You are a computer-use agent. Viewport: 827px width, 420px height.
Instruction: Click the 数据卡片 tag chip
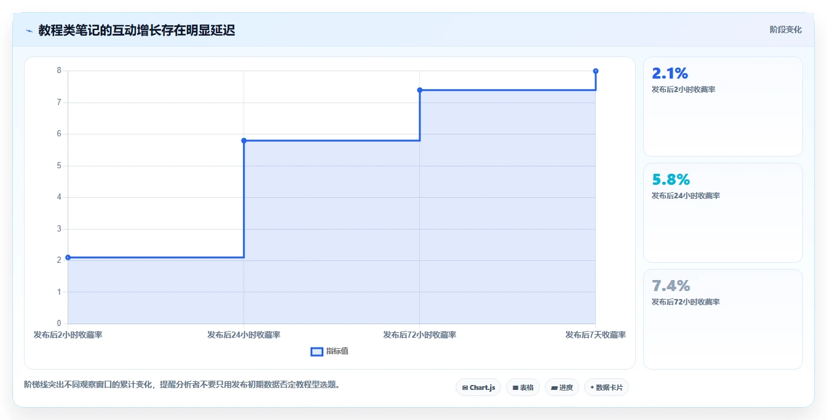[606, 387]
